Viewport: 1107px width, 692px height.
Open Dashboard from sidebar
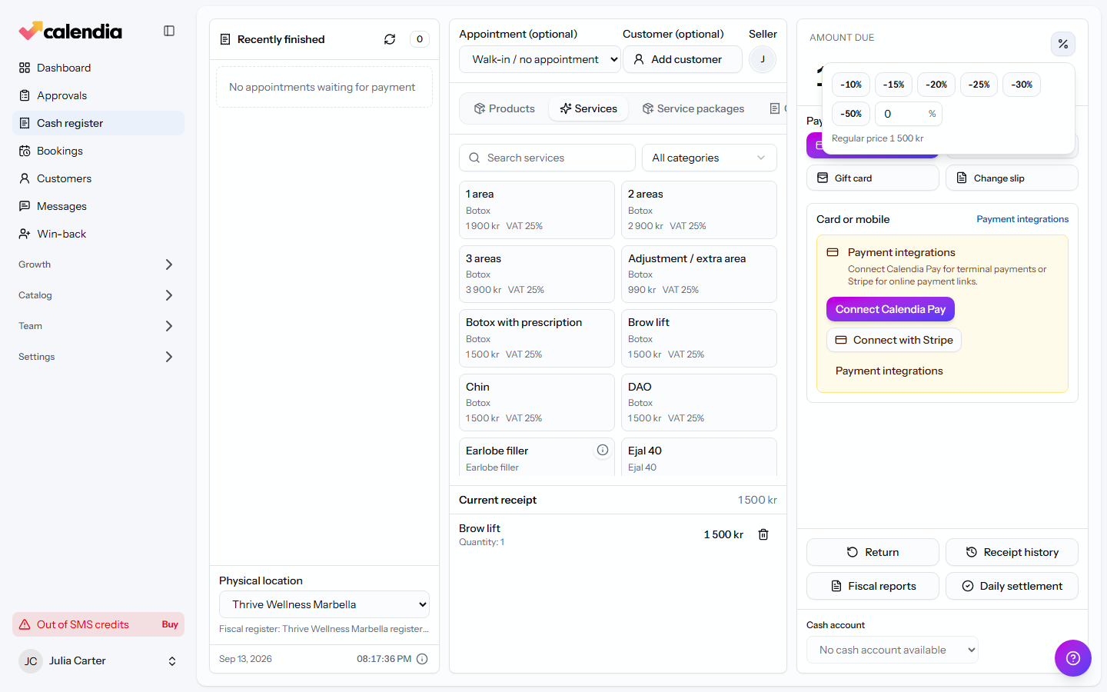coord(98,68)
